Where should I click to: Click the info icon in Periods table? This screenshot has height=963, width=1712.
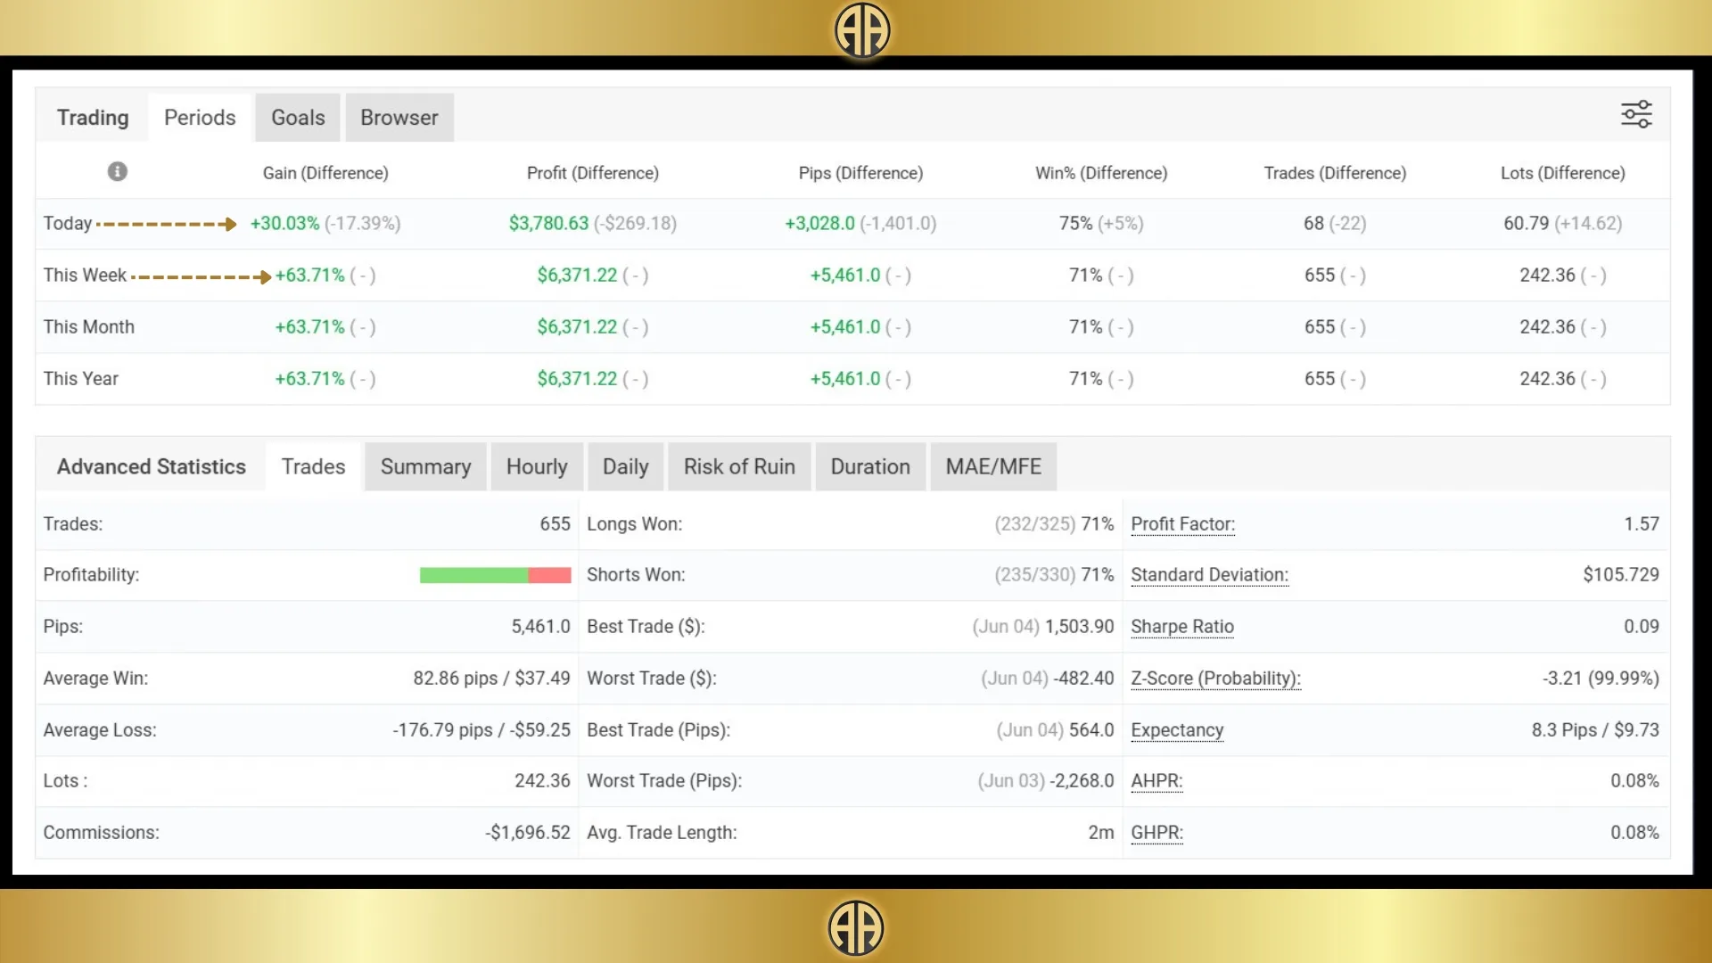point(118,171)
